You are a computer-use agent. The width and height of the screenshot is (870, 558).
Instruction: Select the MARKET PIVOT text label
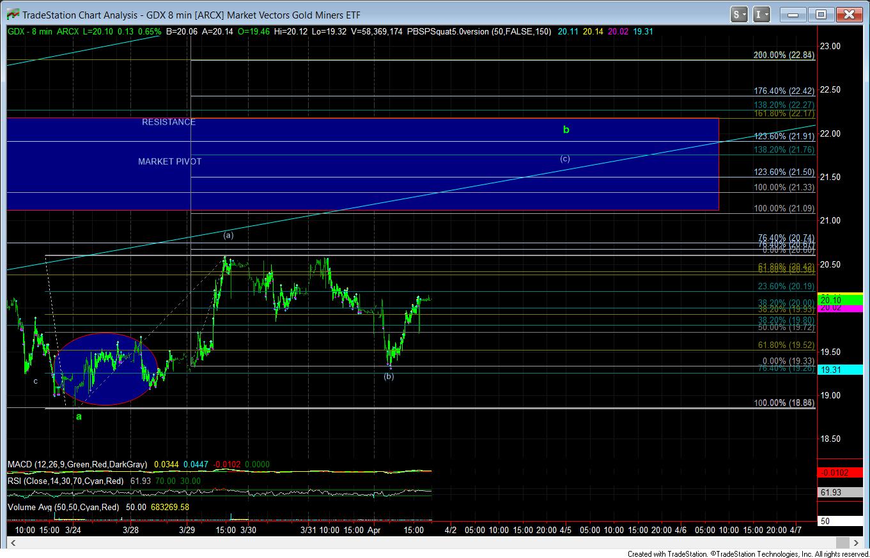point(170,162)
